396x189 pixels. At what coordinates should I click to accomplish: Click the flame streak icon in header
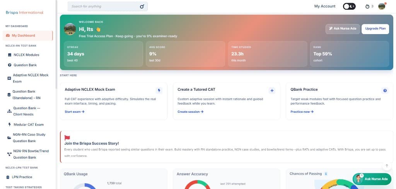pyautogui.click(x=367, y=7)
